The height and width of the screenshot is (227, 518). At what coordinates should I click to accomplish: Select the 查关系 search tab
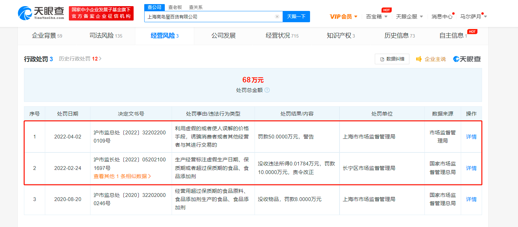(196, 7)
